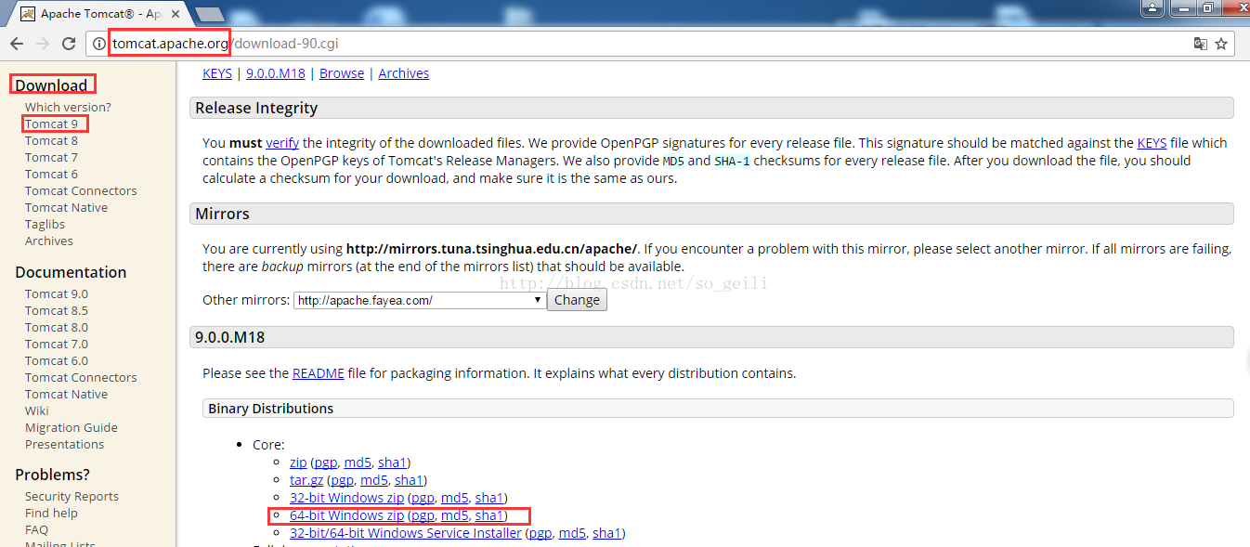Reload the page with the refresh icon
Screen dimensions: 1250x547
[69, 44]
